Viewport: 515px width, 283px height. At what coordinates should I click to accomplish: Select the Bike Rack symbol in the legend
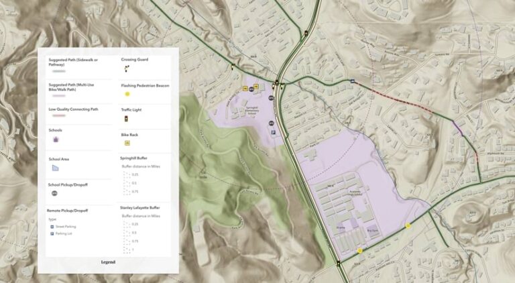coord(127,143)
